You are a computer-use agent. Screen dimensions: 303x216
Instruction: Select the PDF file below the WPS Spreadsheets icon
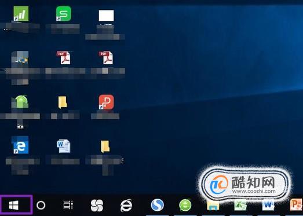(x=64, y=57)
